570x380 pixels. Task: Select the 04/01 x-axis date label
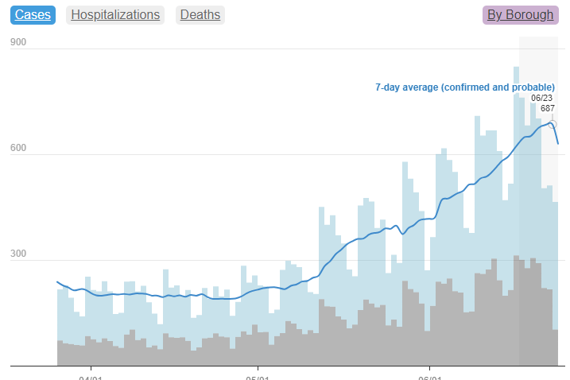[x=91, y=376]
